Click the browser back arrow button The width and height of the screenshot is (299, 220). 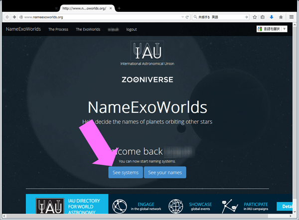click(7, 17)
